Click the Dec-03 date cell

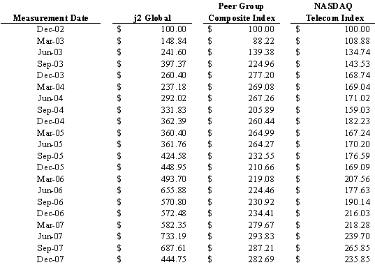[50, 75]
